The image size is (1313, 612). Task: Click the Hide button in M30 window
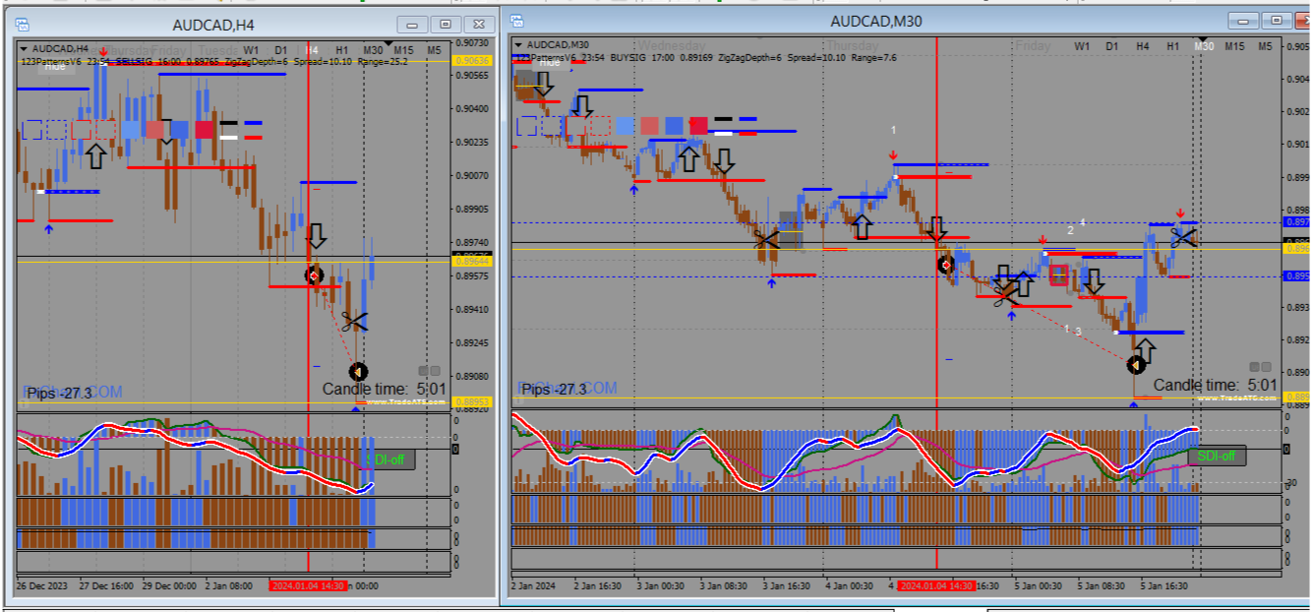550,63
